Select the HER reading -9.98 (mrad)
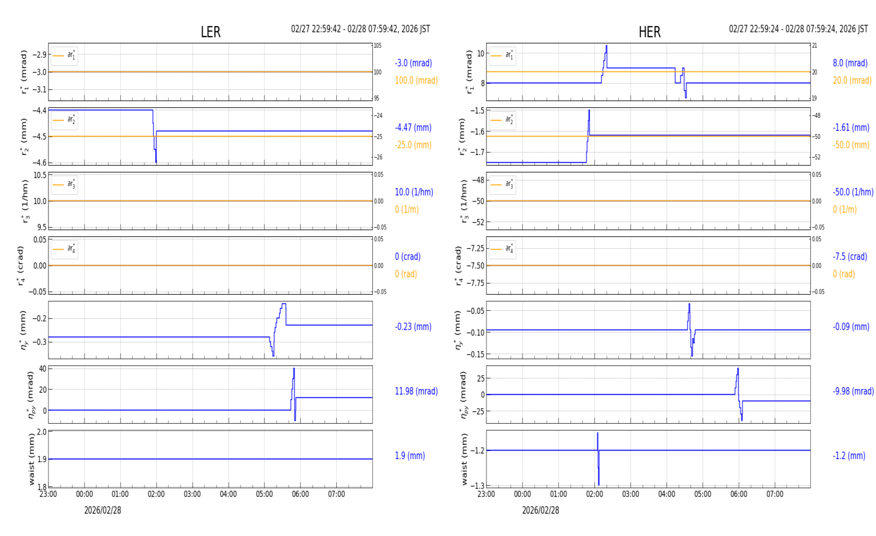 tap(853, 391)
